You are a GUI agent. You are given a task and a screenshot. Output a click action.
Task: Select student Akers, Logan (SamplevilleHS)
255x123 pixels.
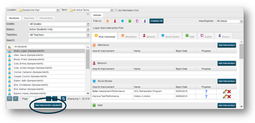pyautogui.click(x=46, y=51)
